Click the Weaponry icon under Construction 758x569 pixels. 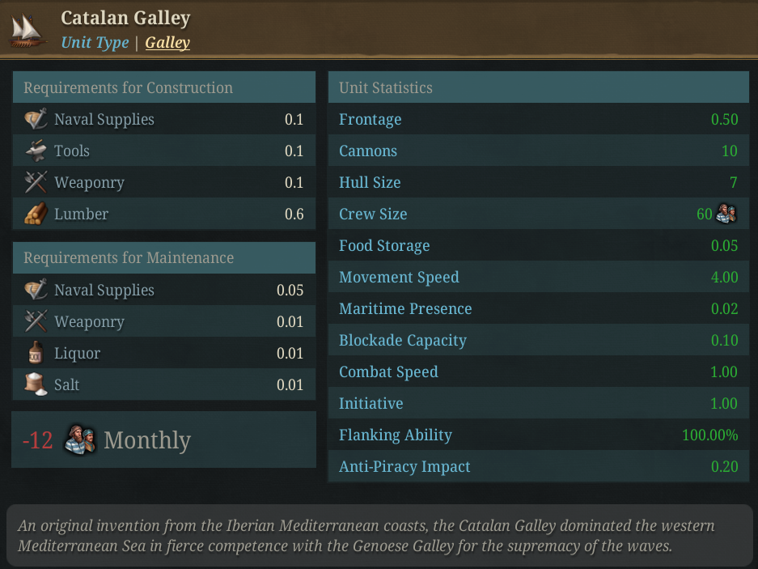pos(36,183)
